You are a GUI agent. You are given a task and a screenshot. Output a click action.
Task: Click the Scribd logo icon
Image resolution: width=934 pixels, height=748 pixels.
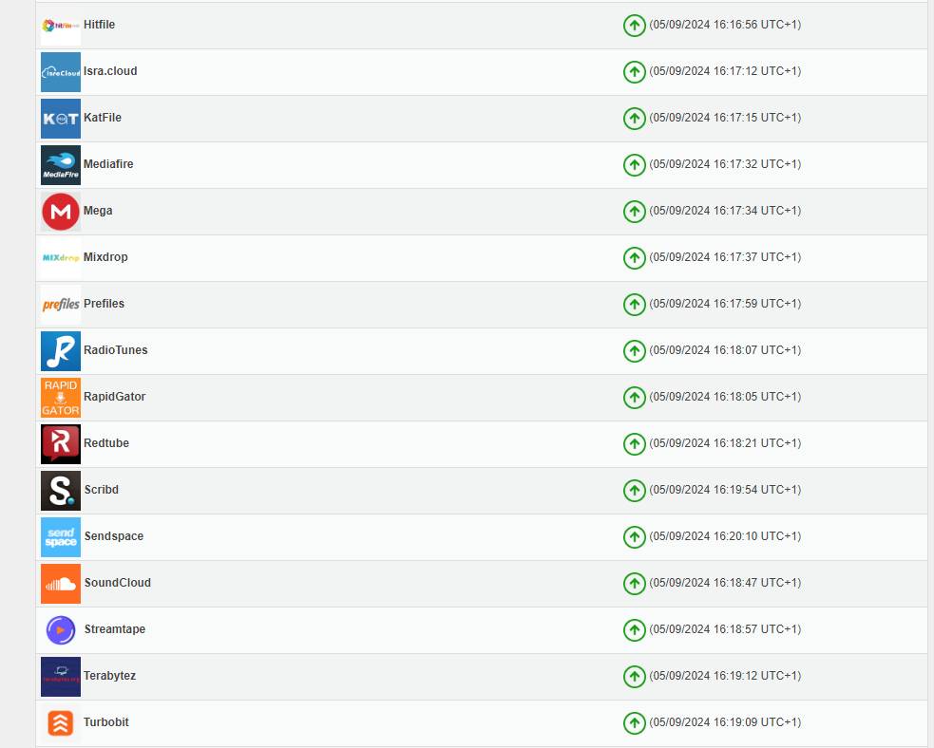(61, 491)
